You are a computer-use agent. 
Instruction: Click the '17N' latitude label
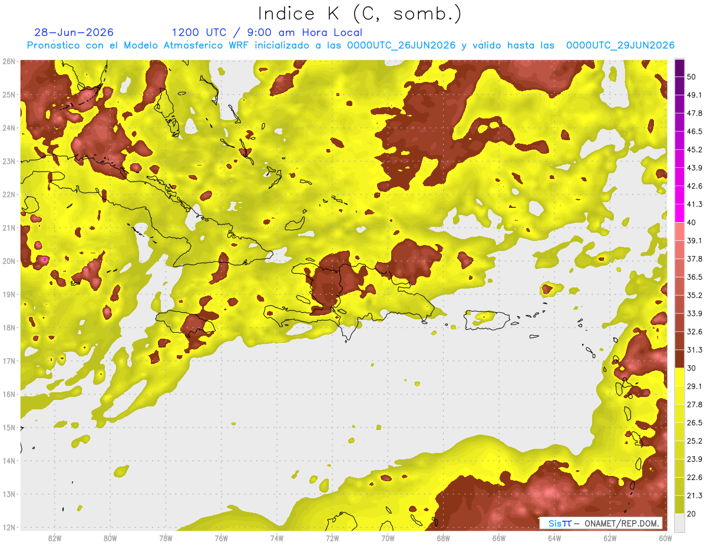(x=9, y=360)
